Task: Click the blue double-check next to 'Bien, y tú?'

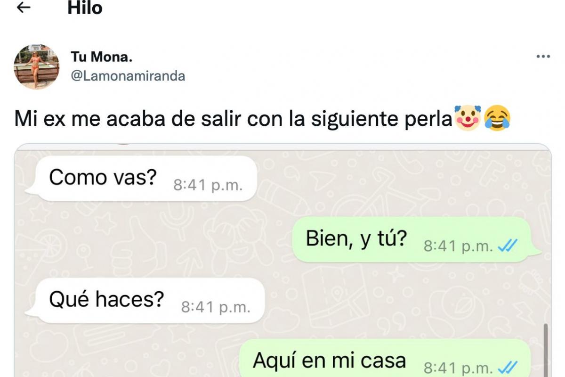Action: click(508, 246)
